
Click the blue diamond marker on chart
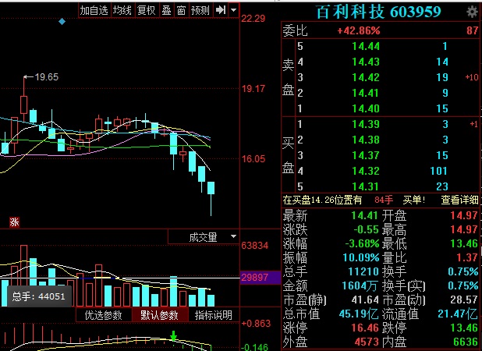62,21
